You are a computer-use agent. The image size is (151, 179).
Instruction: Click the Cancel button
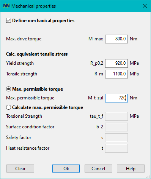click(x=98, y=169)
